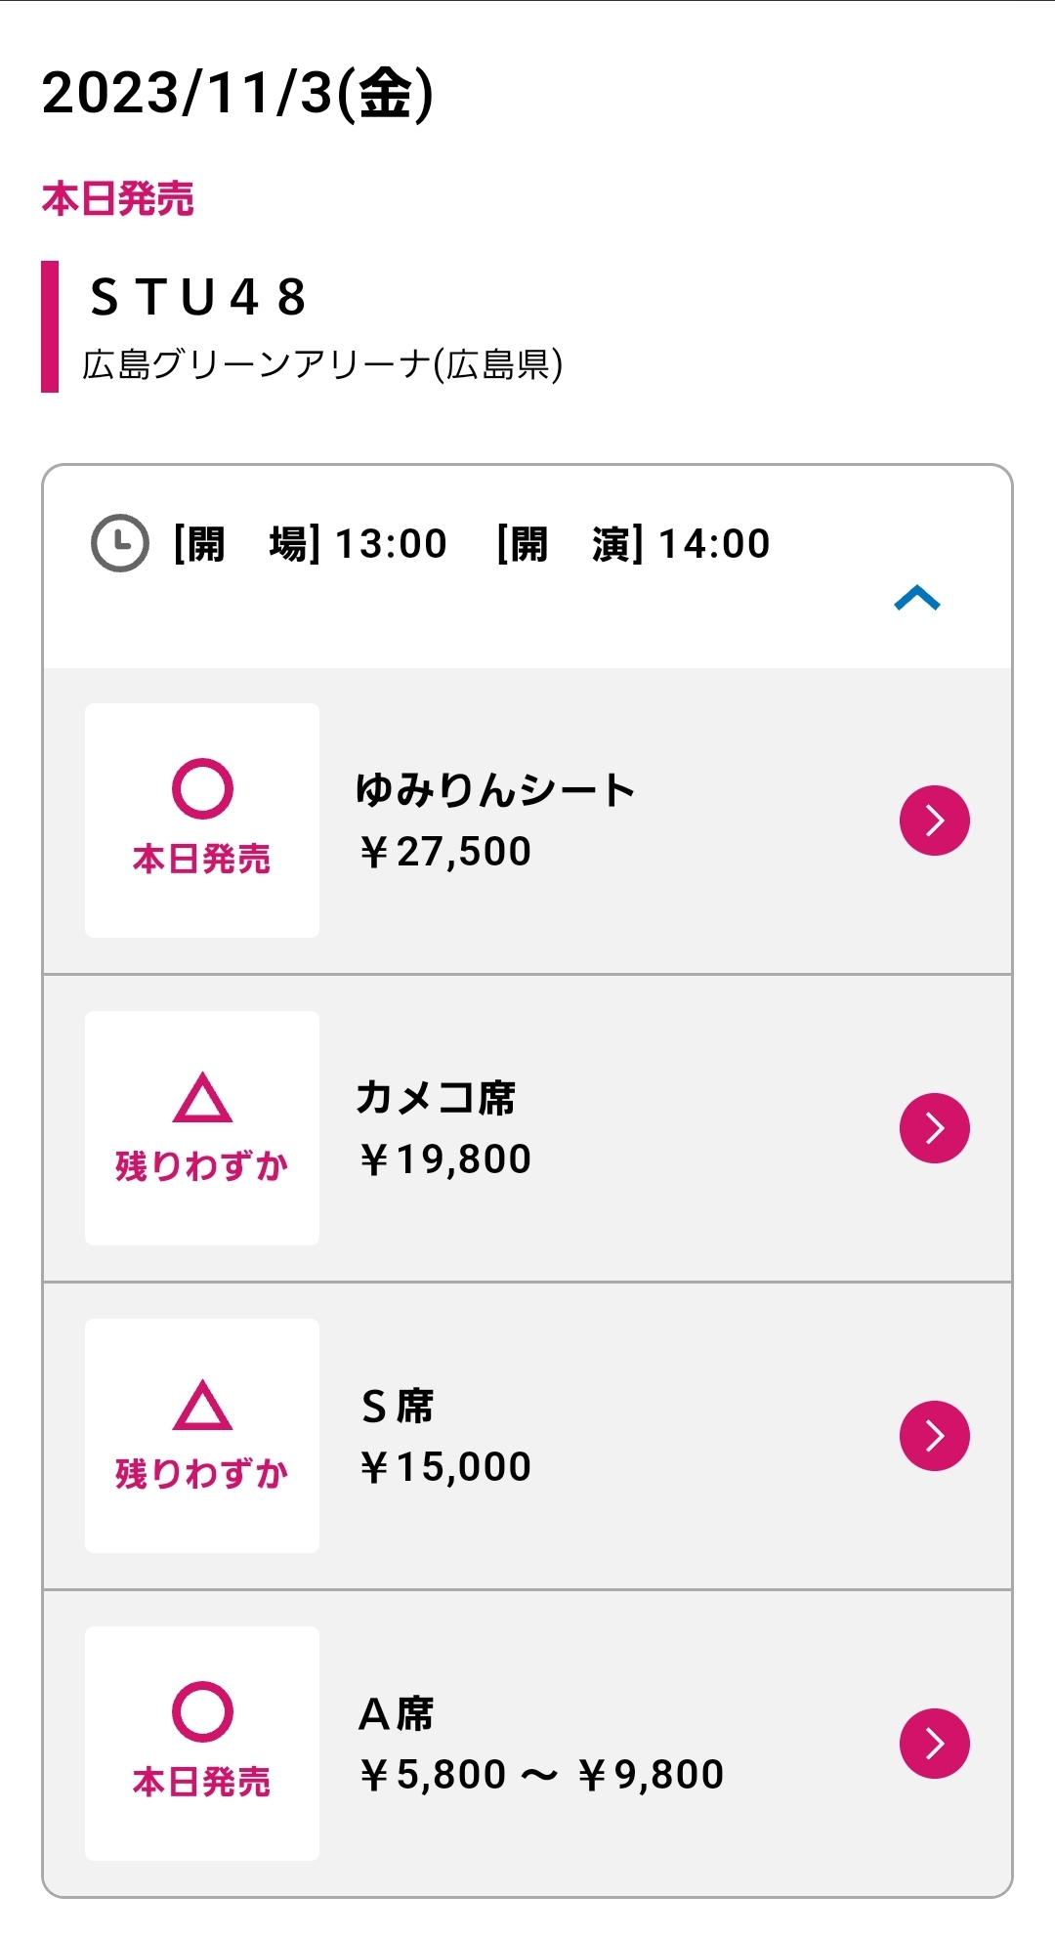This screenshot has width=1055, height=1937.
Task: Open the ゆみりんシート arrow button
Action: [934, 821]
